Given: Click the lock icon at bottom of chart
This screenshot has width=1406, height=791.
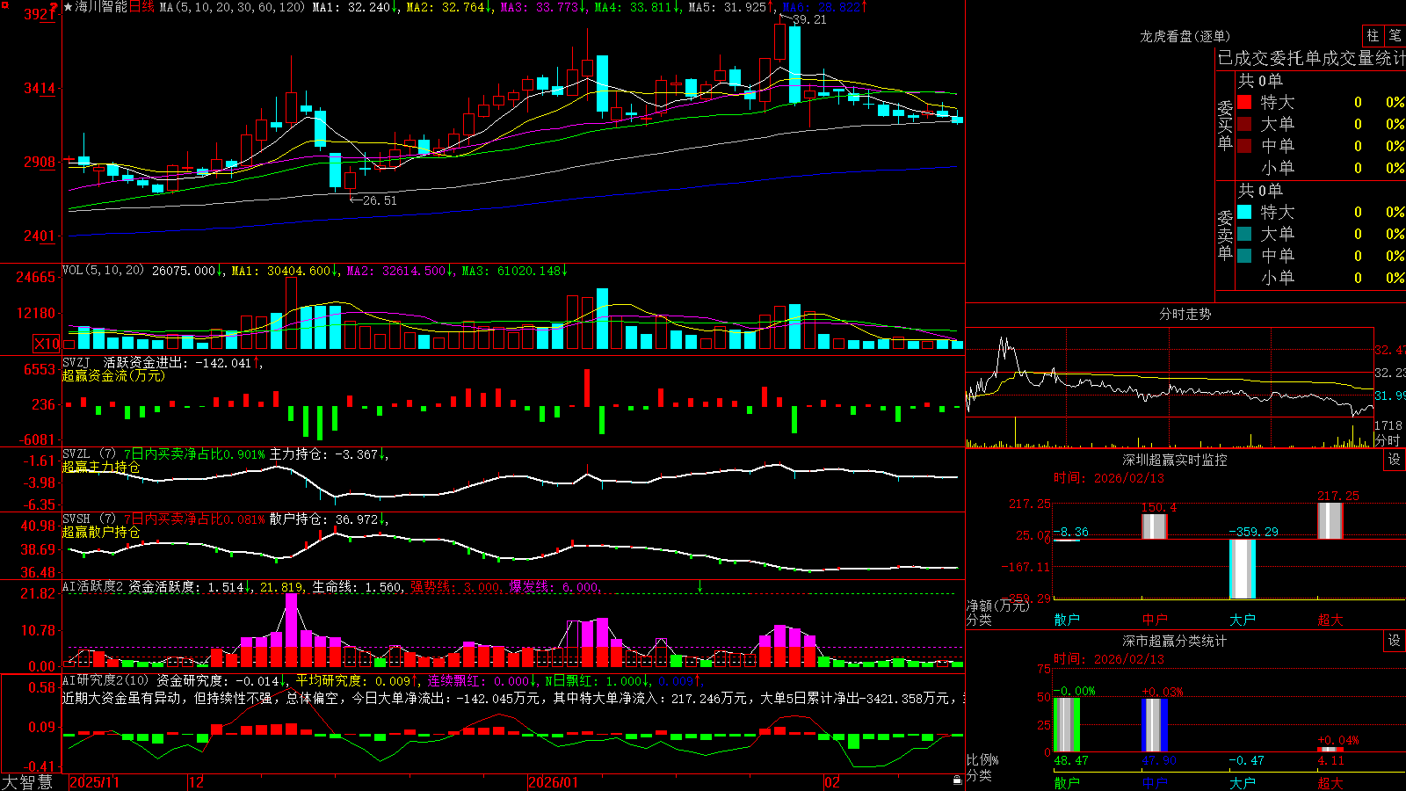Looking at the screenshot, I should pyautogui.click(x=958, y=780).
